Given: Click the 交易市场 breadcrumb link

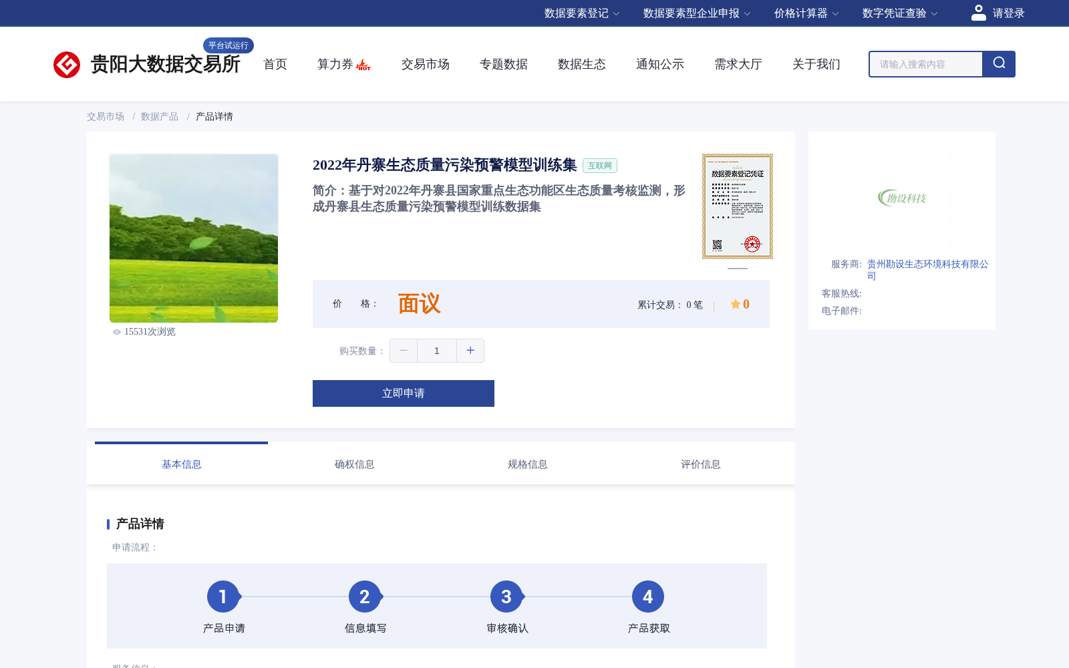Looking at the screenshot, I should pyautogui.click(x=106, y=116).
